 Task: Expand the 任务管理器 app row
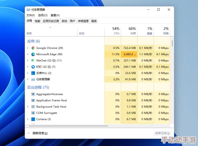pos(28,79)
